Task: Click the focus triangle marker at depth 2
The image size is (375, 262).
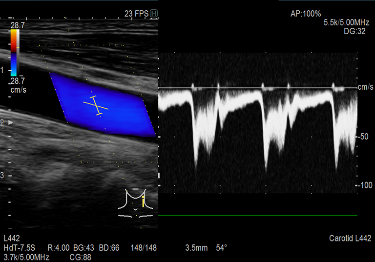Action: (11, 122)
